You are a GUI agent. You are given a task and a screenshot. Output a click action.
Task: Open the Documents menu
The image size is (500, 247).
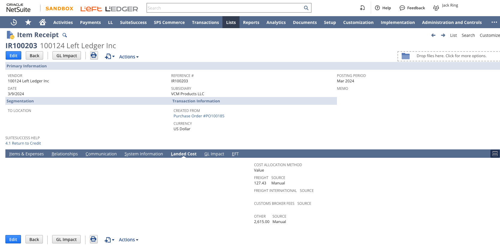305,22
